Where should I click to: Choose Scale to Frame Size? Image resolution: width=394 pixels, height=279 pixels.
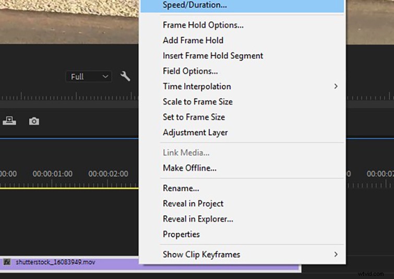pos(242,102)
